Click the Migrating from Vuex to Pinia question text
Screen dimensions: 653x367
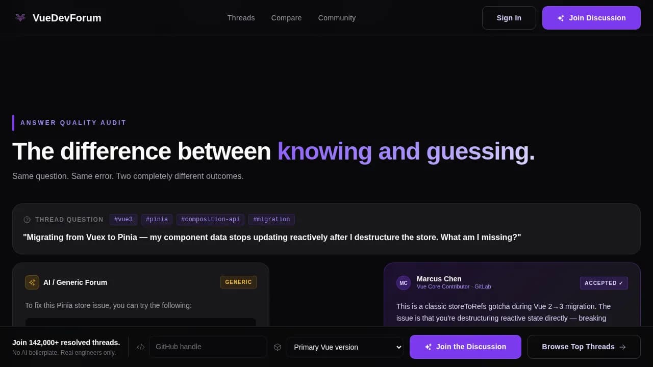tap(272, 238)
